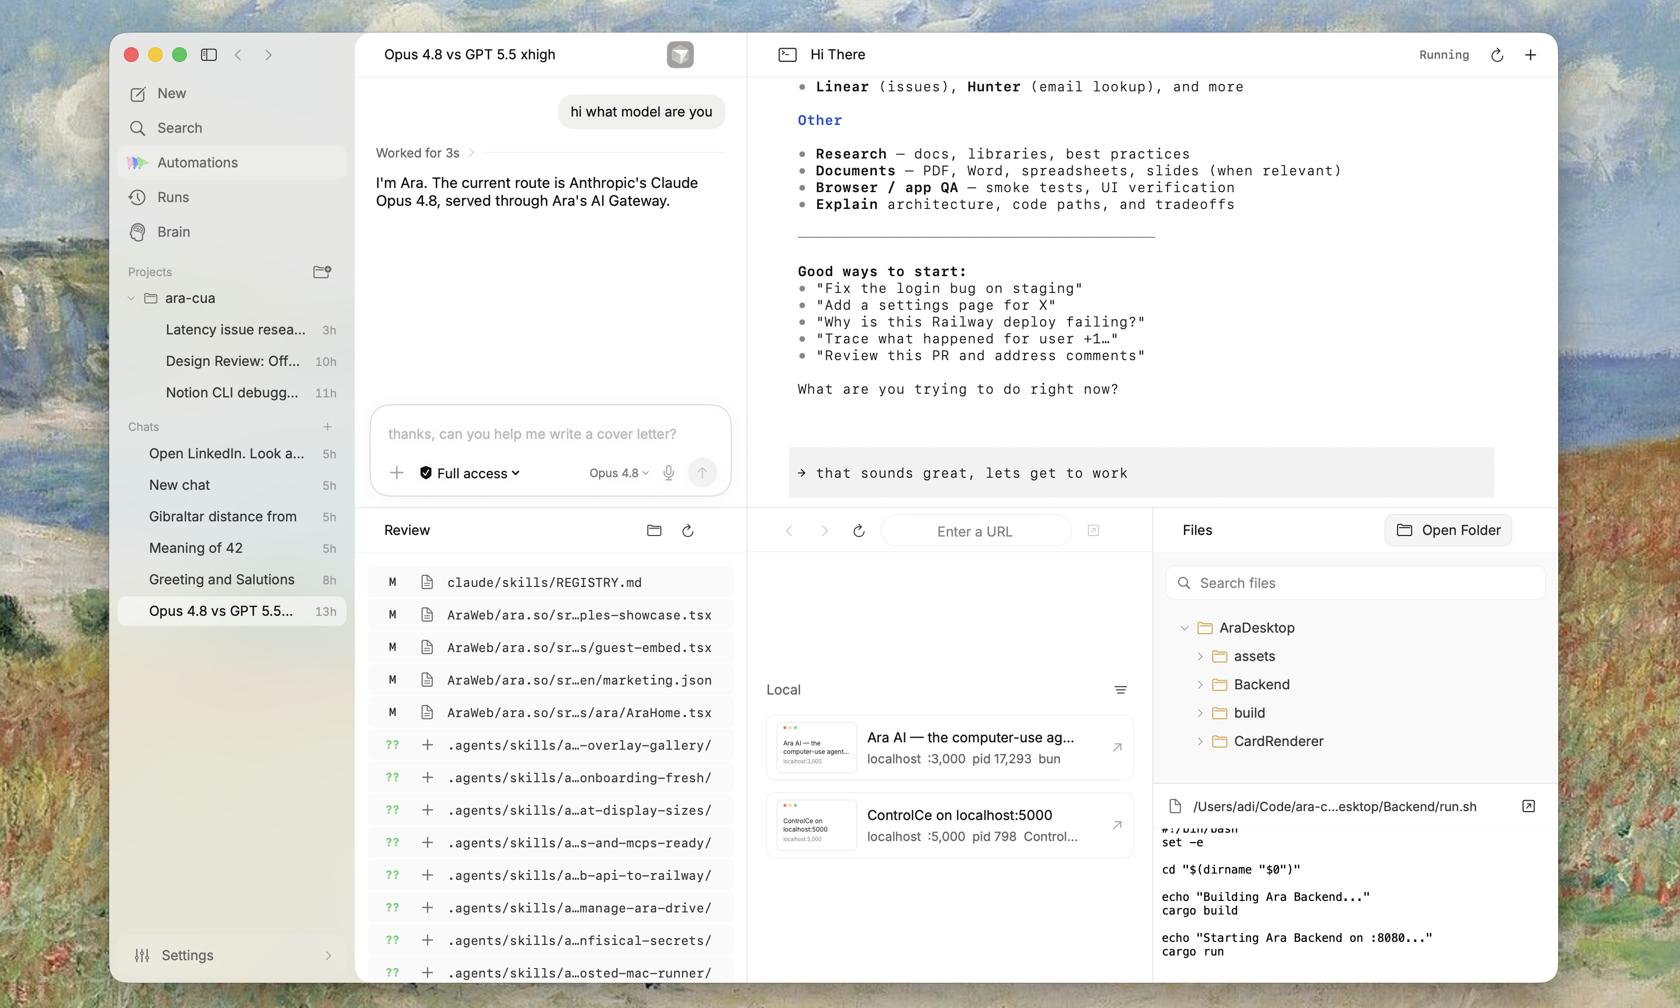Viewport: 1680px width, 1008px height.
Task: Stage .agents/skills/a…-overlay-gallery/ with its plus icon
Action: [x=427, y=745]
